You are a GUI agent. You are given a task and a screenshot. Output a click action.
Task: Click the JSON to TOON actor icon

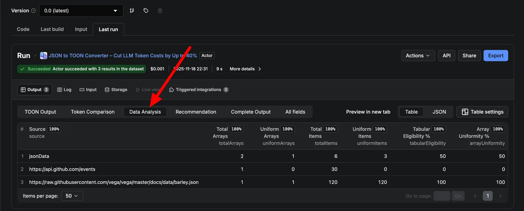pos(43,56)
